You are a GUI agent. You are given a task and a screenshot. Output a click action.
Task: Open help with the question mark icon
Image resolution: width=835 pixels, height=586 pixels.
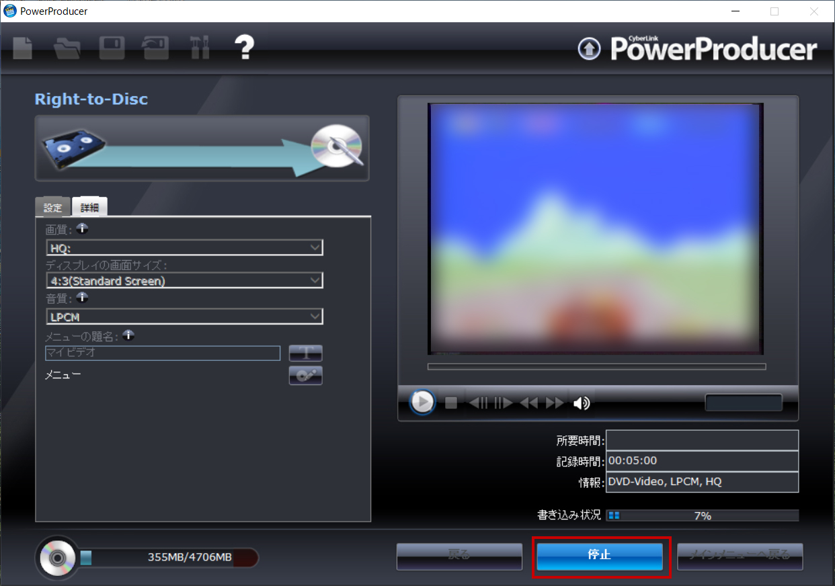click(x=244, y=48)
